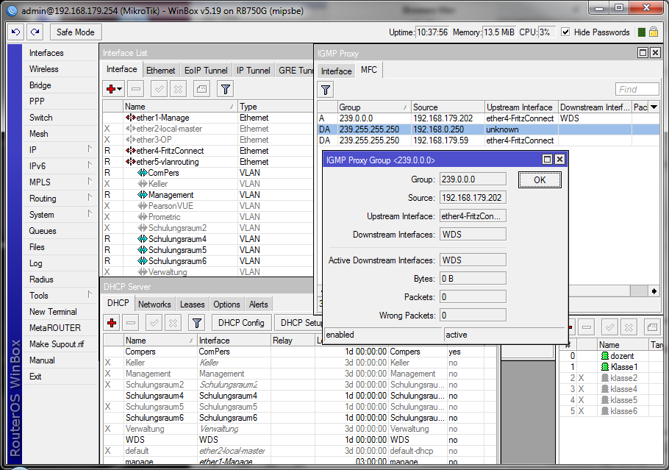Screen dimensions: 669x470
Task: Open New Terminal from sidebar
Action: click(x=53, y=312)
